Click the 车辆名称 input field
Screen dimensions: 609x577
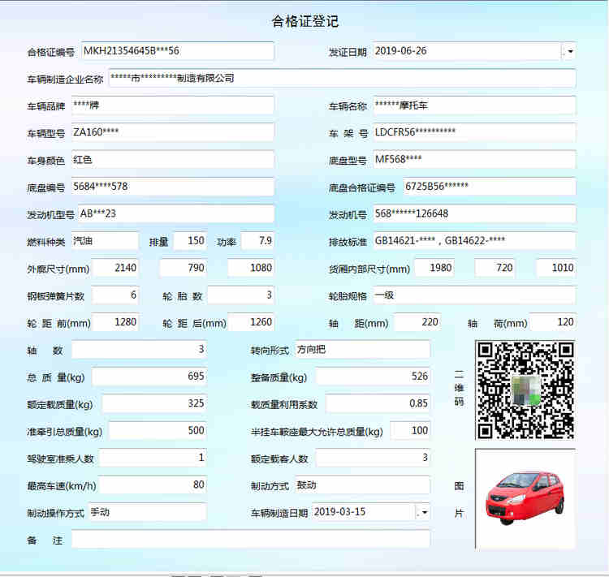474,105
